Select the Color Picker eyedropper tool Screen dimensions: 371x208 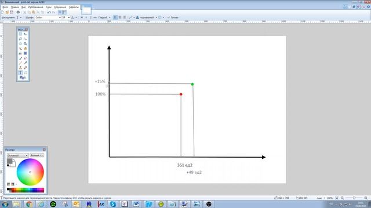pyautogui.click(x=26, y=63)
